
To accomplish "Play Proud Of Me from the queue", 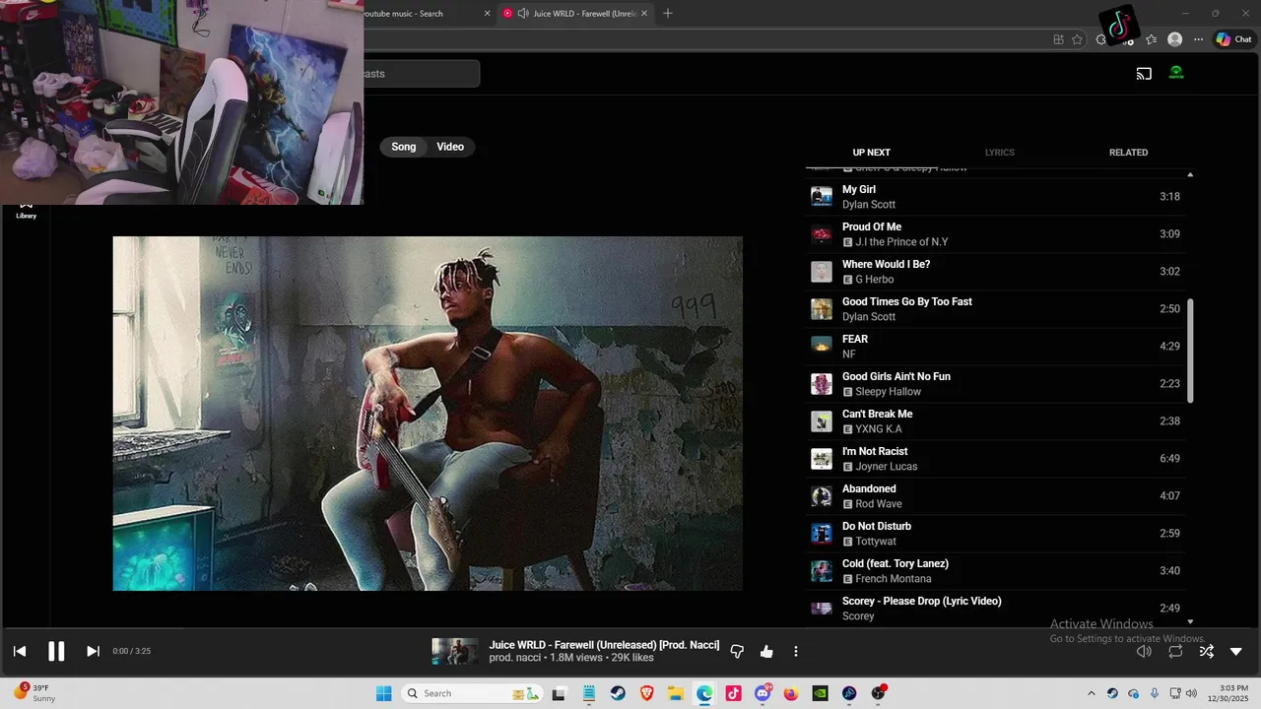I will coord(996,234).
